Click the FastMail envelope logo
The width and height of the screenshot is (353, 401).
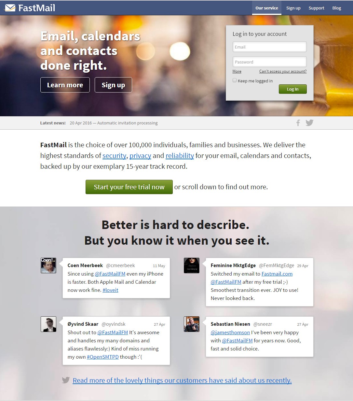(10, 8)
